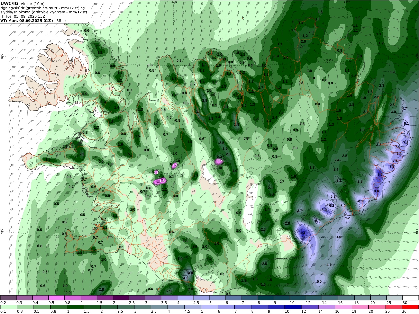
Task: Click the 6.2 precipitation value
Action: pos(332,205)
